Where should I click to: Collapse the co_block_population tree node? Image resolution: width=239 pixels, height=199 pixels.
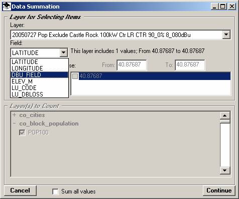pyautogui.click(x=15, y=123)
